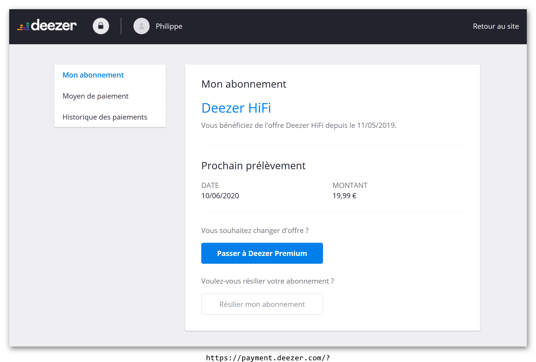Click 'Voulez-vous résilier votre abonnement ?' text
The width and height of the screenshot is (536, 362).
pos(268,281)
